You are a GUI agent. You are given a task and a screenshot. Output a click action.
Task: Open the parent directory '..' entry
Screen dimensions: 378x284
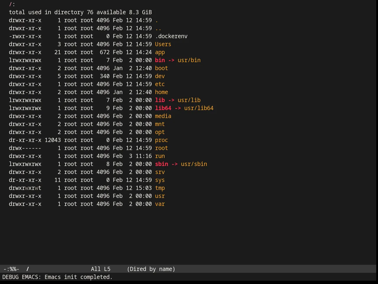pyautogui.click(x=158, y=28)
